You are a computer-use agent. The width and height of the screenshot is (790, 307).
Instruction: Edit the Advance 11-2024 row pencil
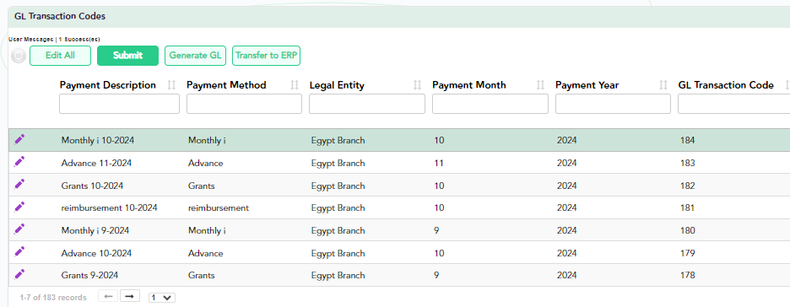pyautogui.click(x=19, y=162)
